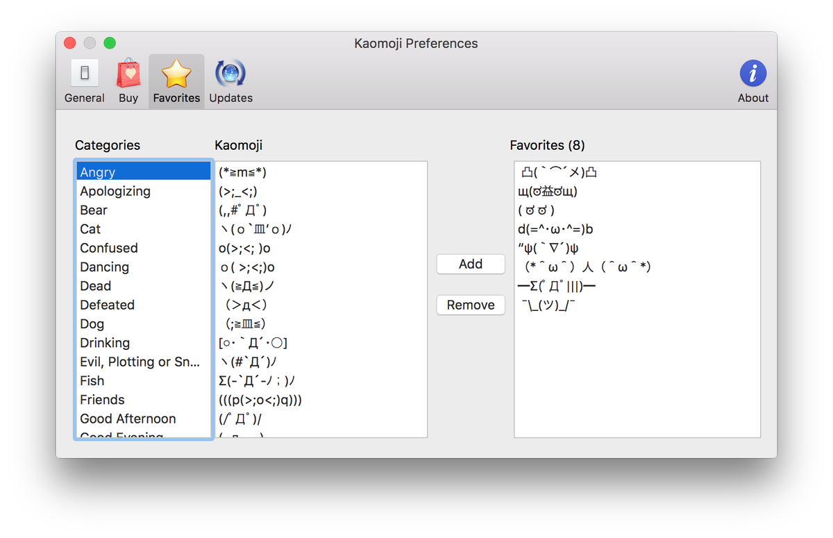The image size is (833, 538).
Task: Select the ¯\_(ツ)_/¯ shrug favorite
Action: (x=637, y=305)
